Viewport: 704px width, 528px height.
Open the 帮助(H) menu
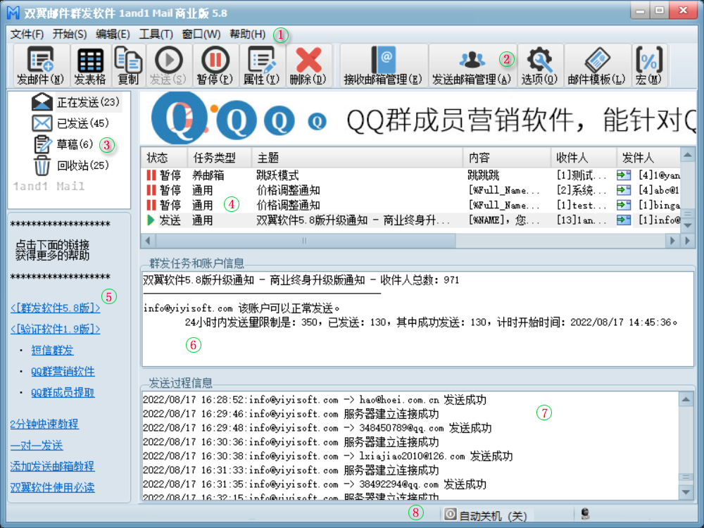(x=247, y=34)
